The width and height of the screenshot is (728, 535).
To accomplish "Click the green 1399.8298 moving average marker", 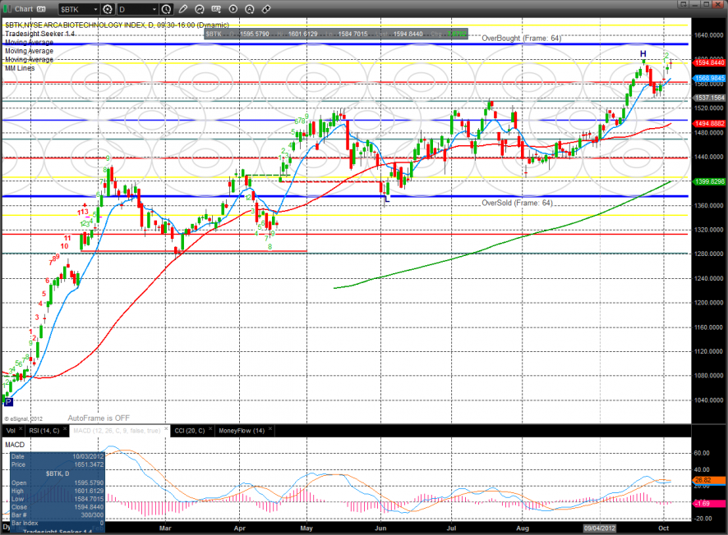I will (709, 181).
